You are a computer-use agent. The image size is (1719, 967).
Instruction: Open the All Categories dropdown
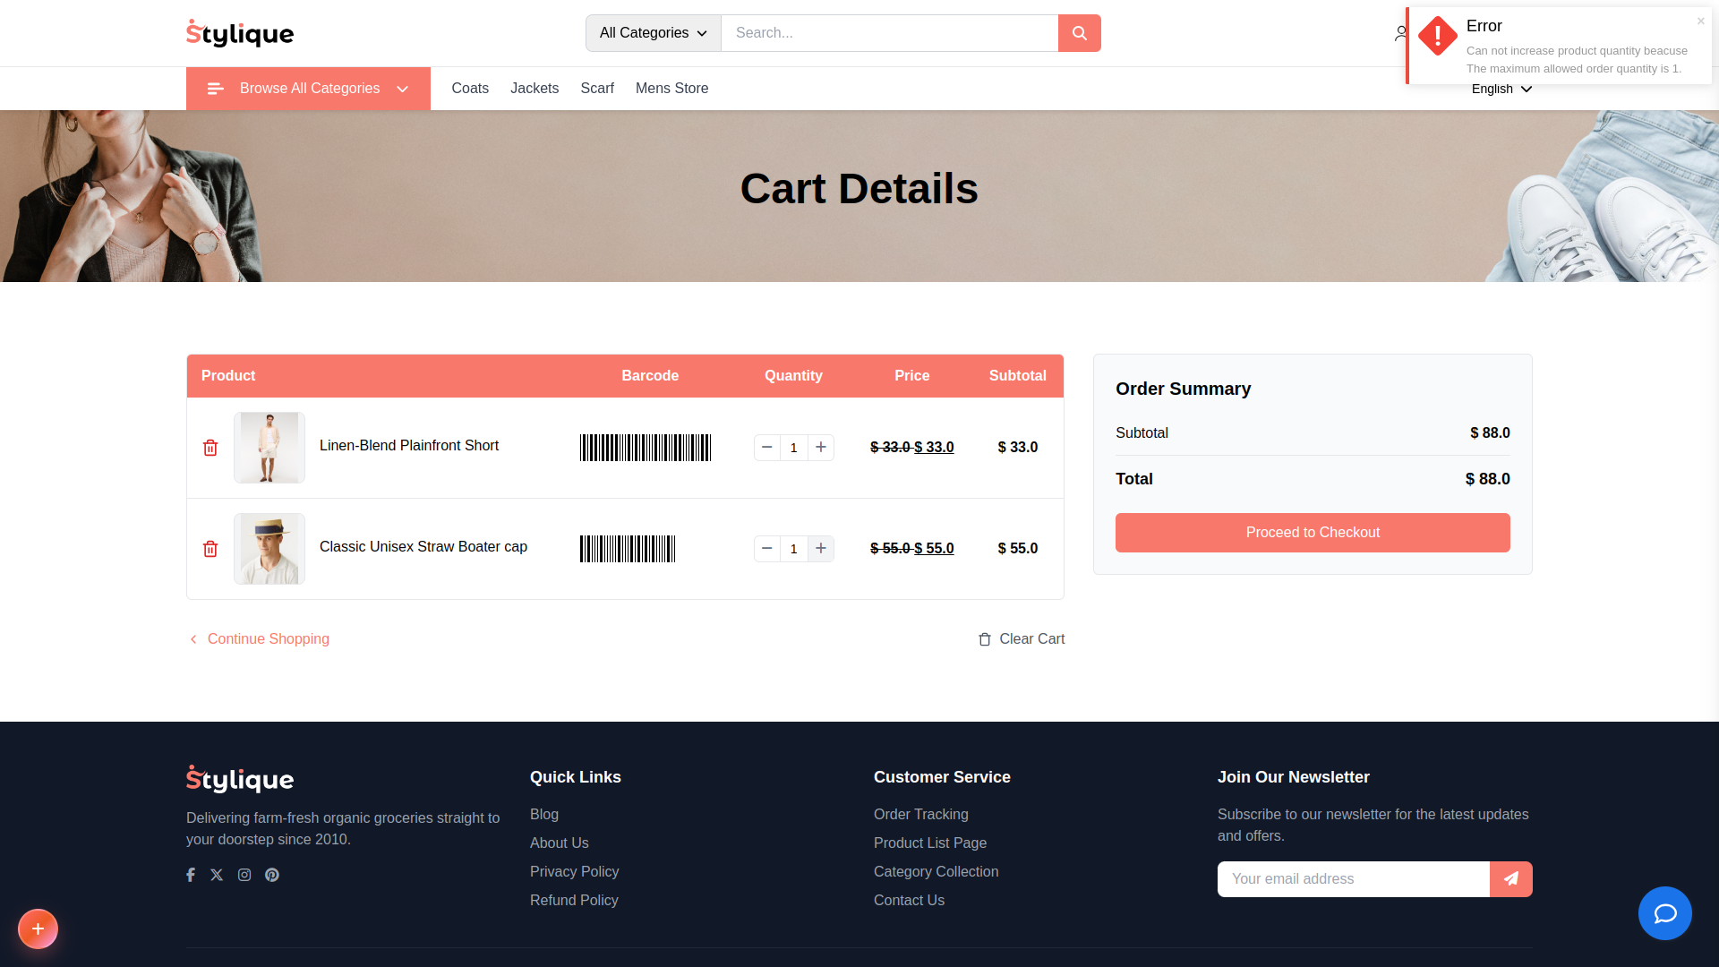[654, 33]
